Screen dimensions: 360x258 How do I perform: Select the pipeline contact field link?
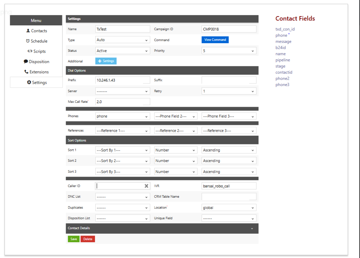283,60
